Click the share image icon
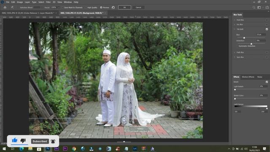 click(267, 8)
